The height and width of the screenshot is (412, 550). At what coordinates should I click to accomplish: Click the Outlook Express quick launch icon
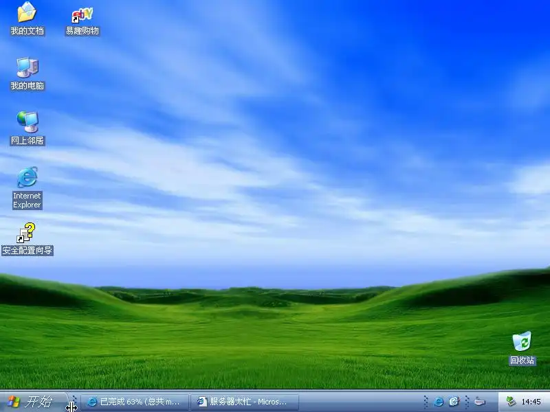(454, 402)
